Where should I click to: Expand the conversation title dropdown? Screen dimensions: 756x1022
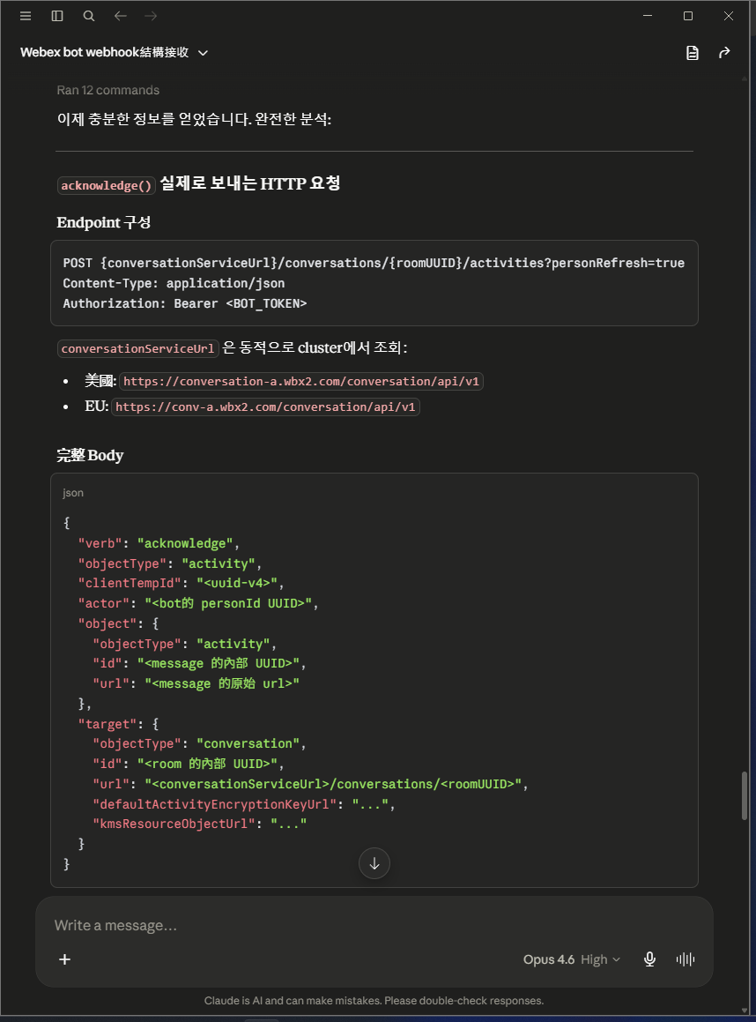tap(204, 53)
